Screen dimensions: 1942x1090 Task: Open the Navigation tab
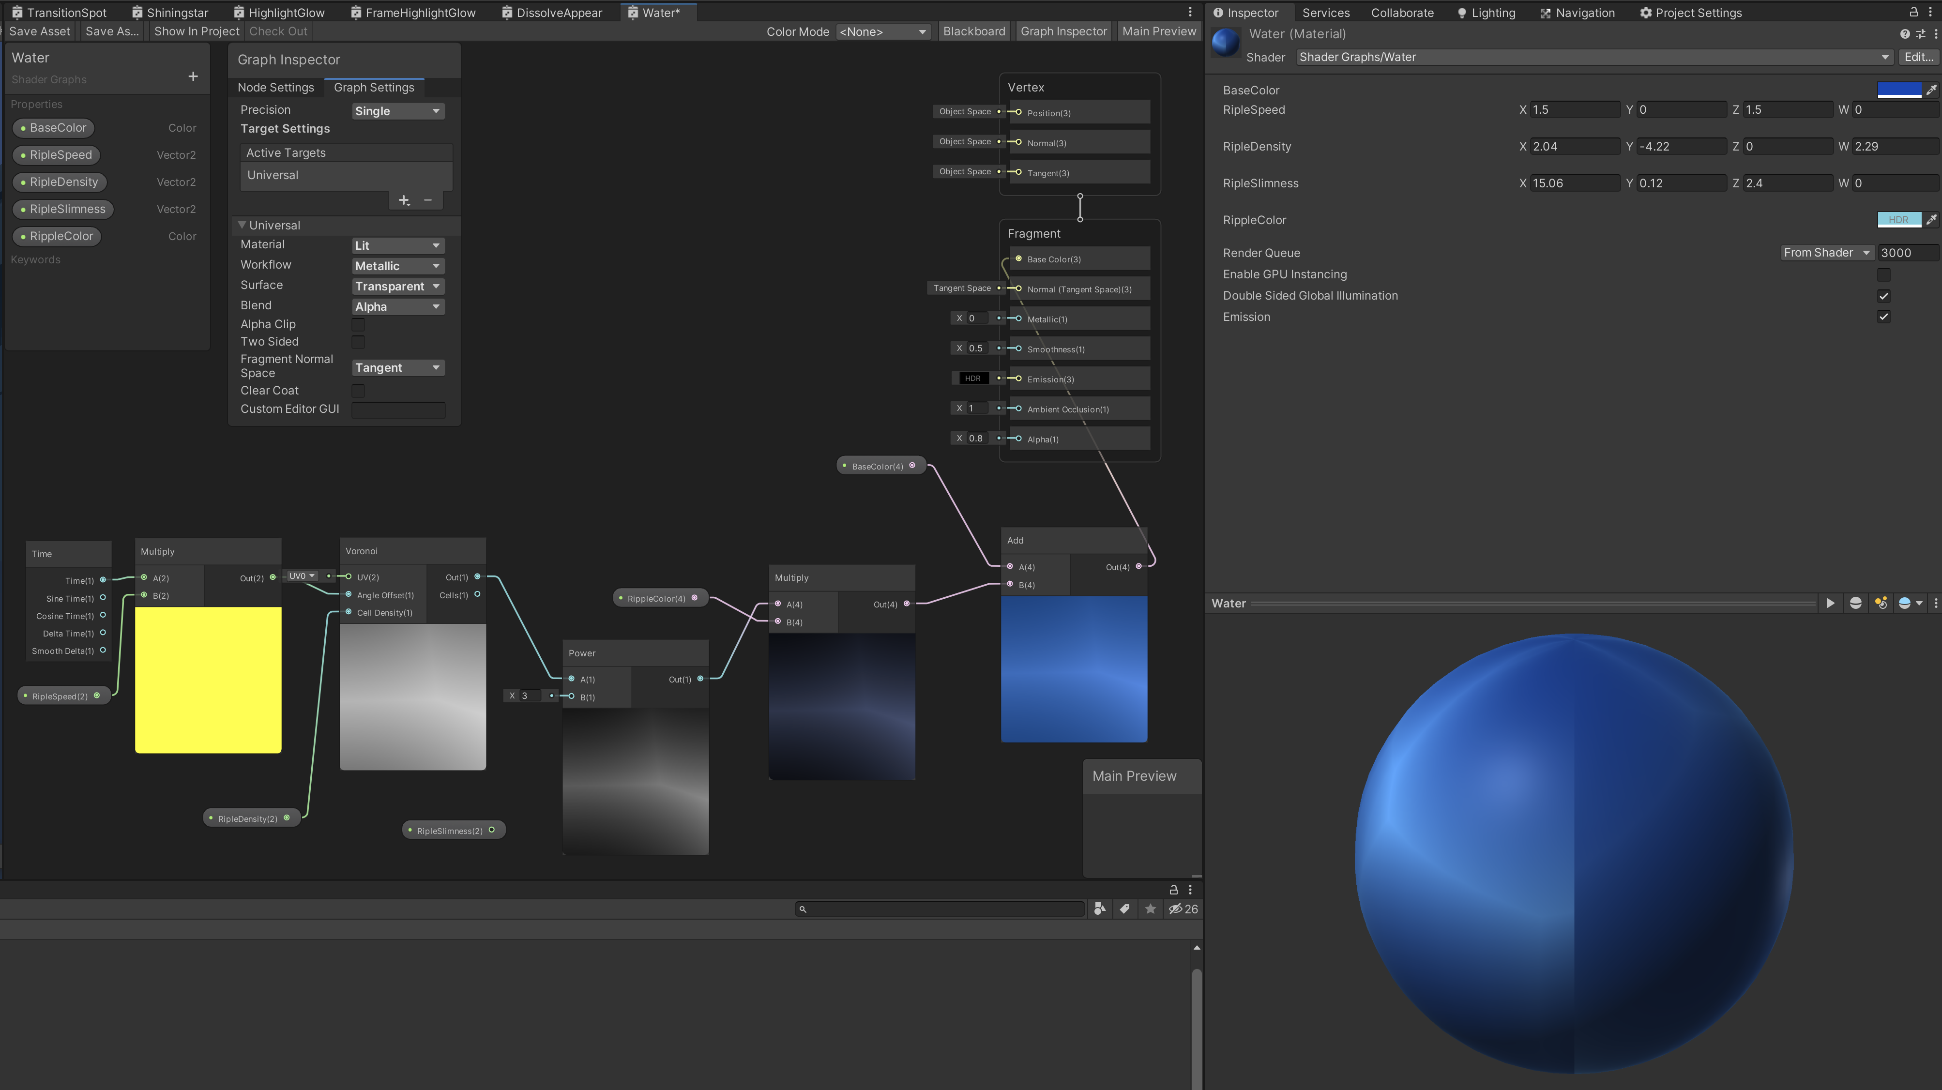pyautogui.click(x=1577, y=12)
